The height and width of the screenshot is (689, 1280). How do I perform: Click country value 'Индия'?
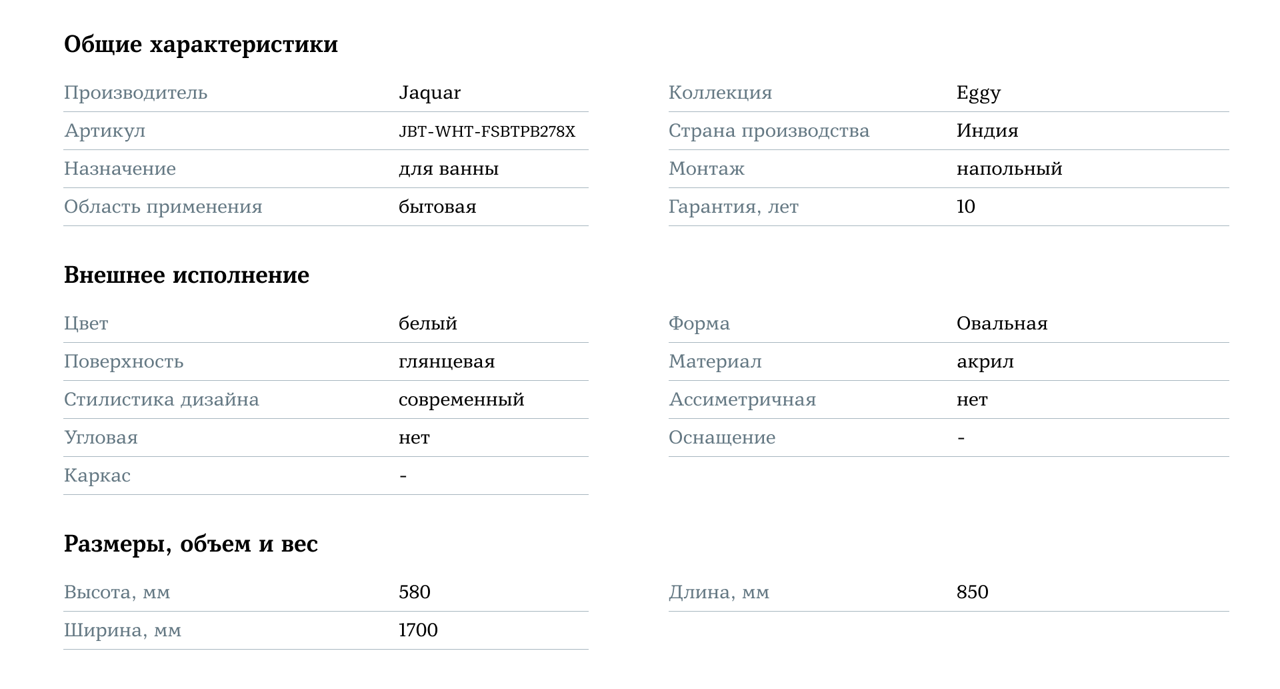click(x=987, y=131)
